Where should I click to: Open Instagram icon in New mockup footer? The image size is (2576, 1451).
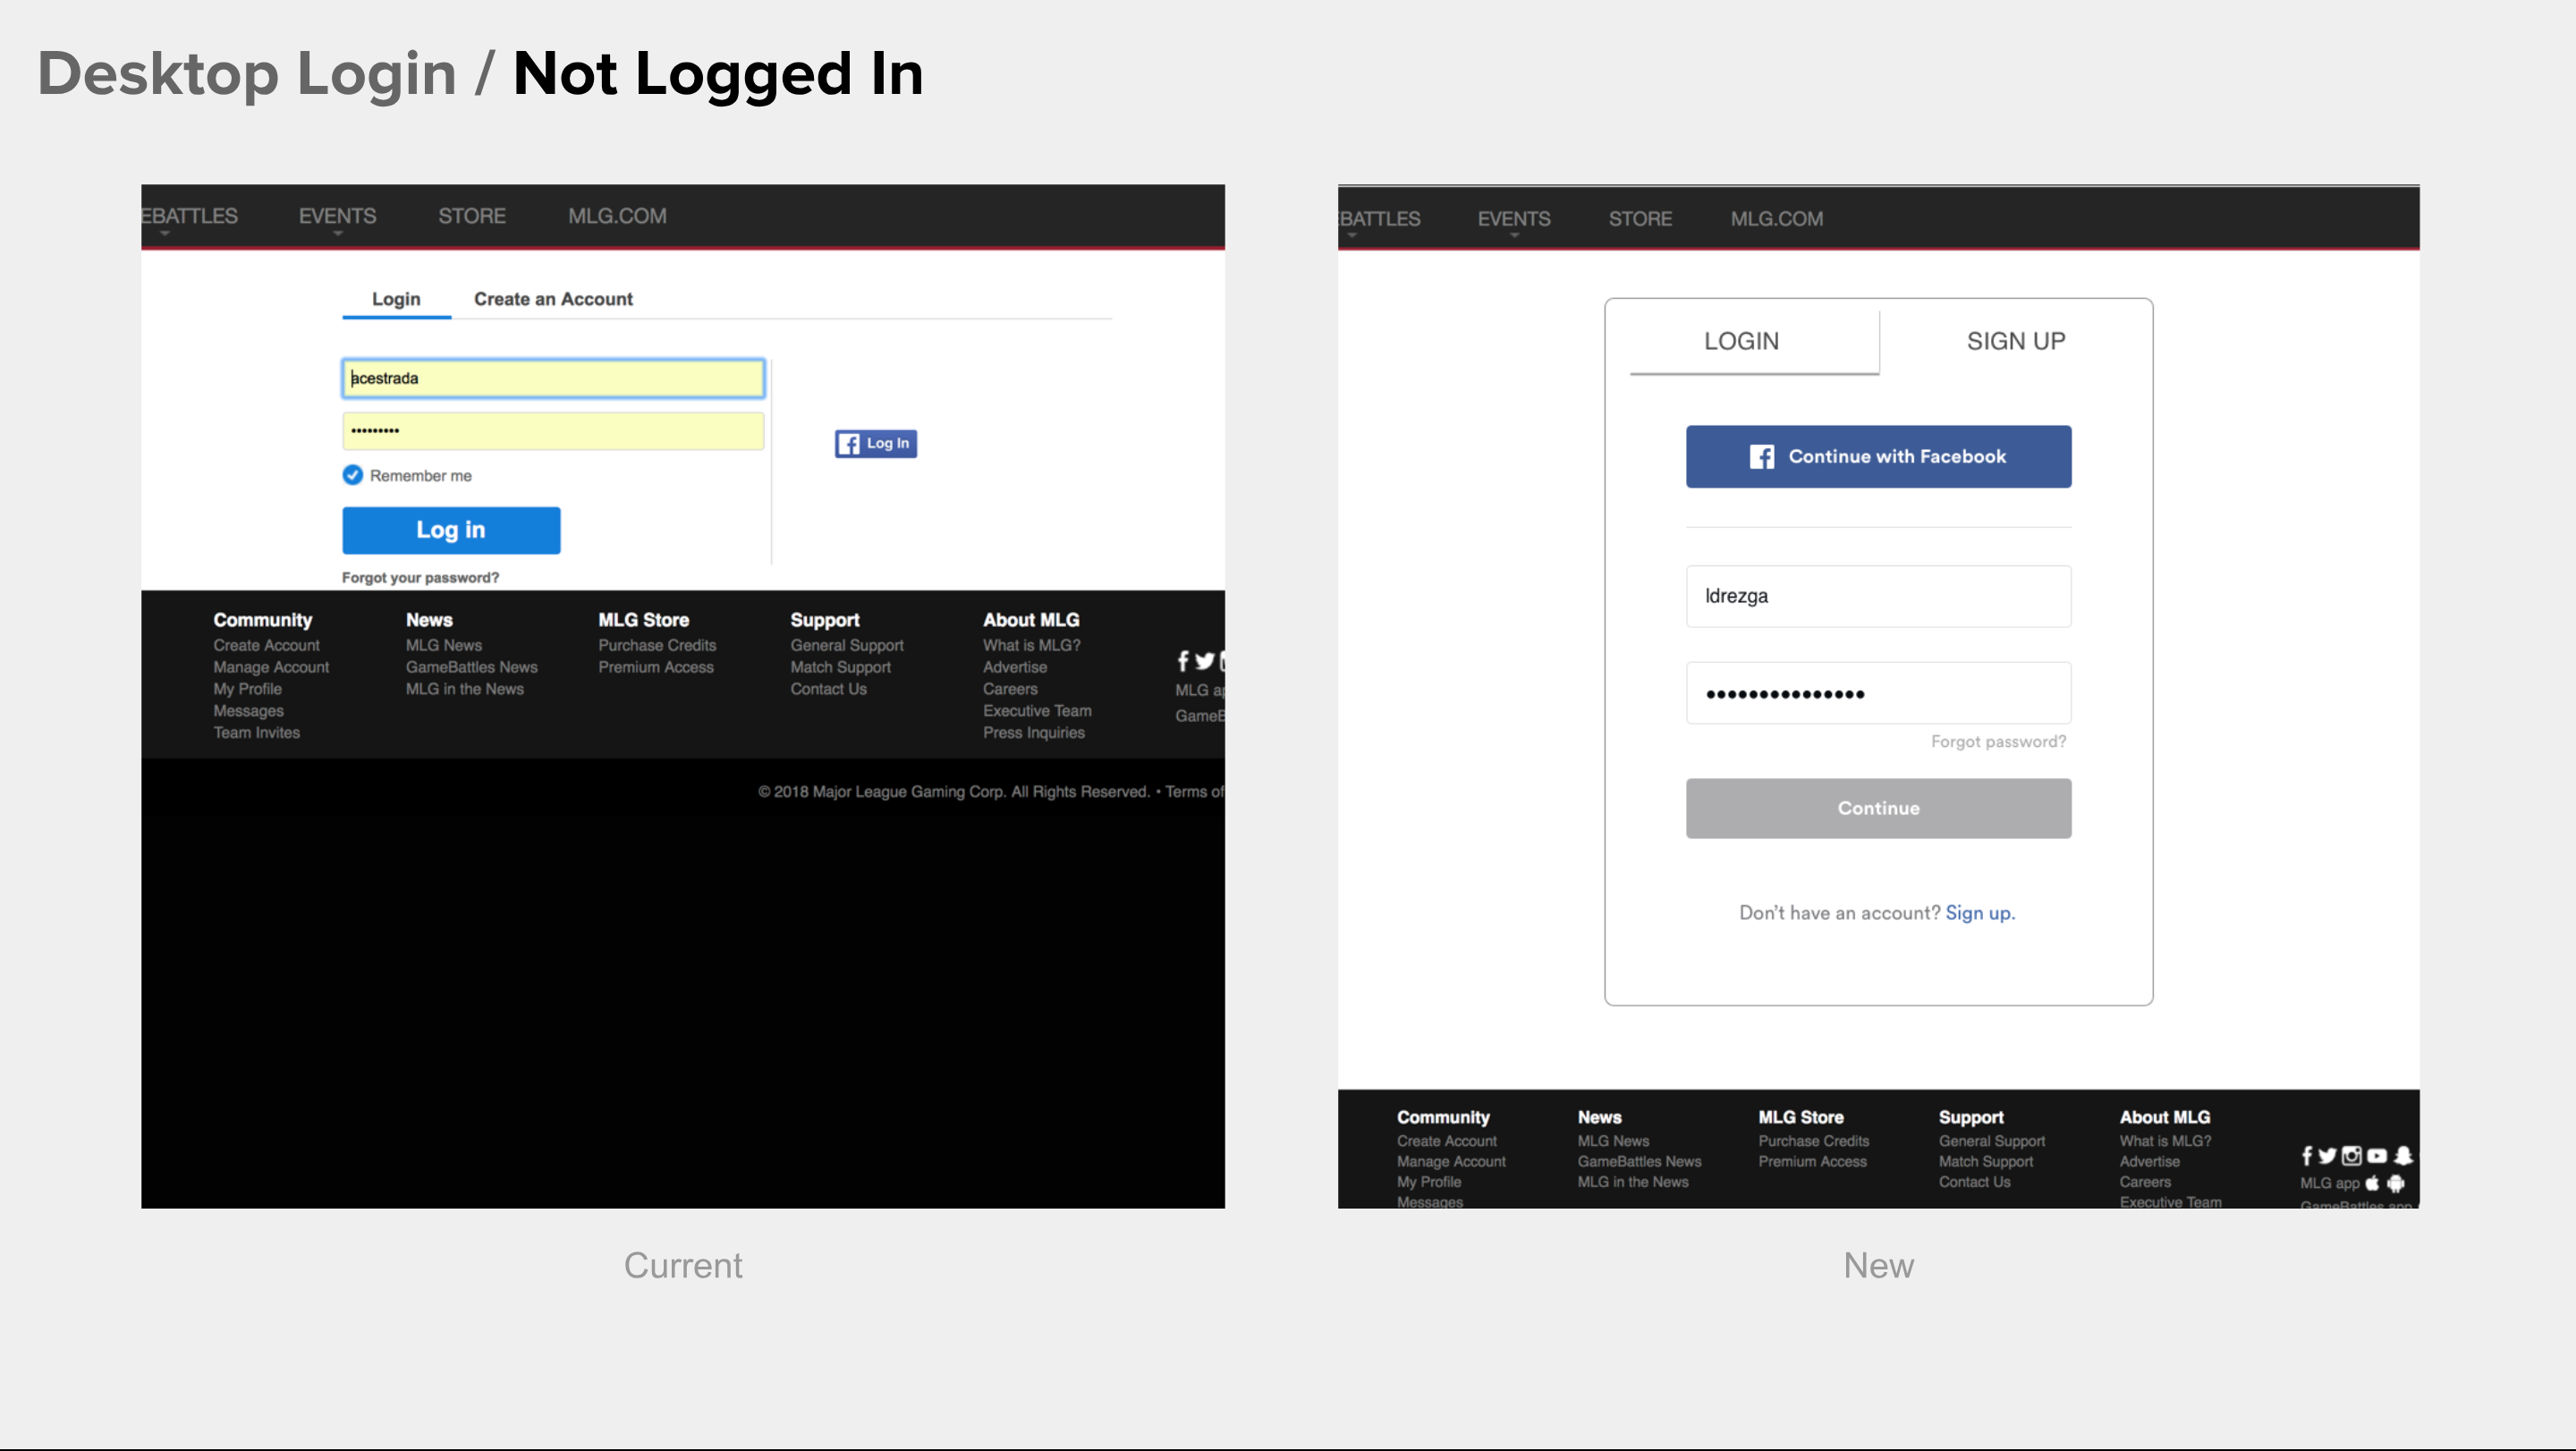(2351, 1156)
